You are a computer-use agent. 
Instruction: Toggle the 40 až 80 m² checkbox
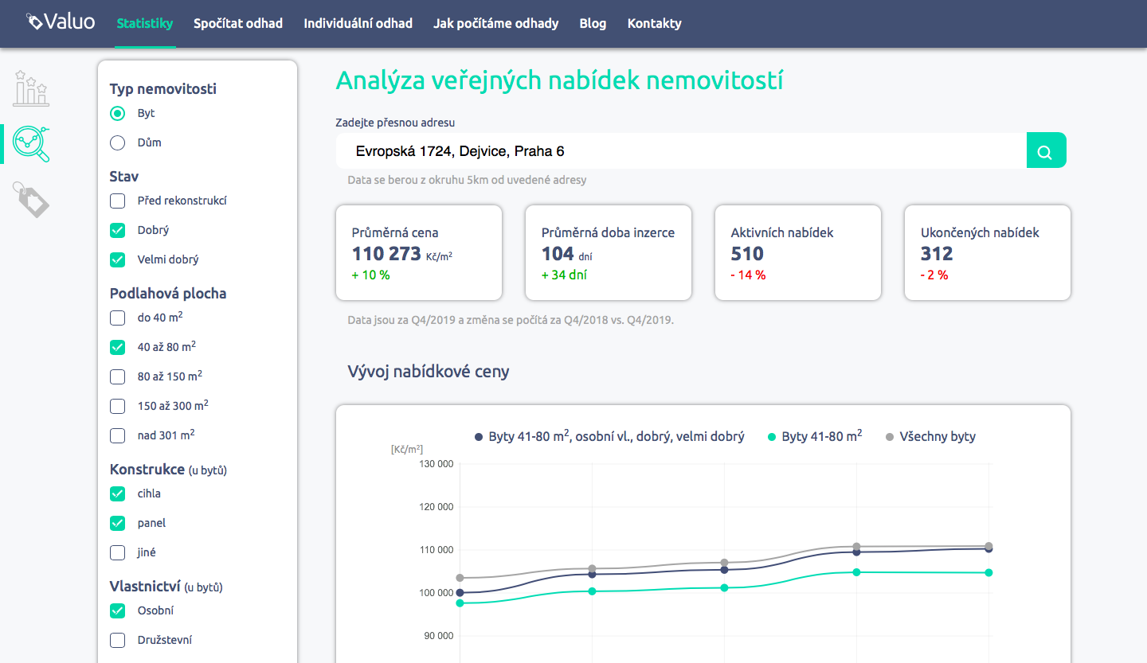pyautogui.click(x=118, y=347)
